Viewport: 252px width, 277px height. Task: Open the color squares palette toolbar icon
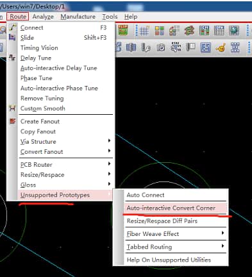click(160, 31)
